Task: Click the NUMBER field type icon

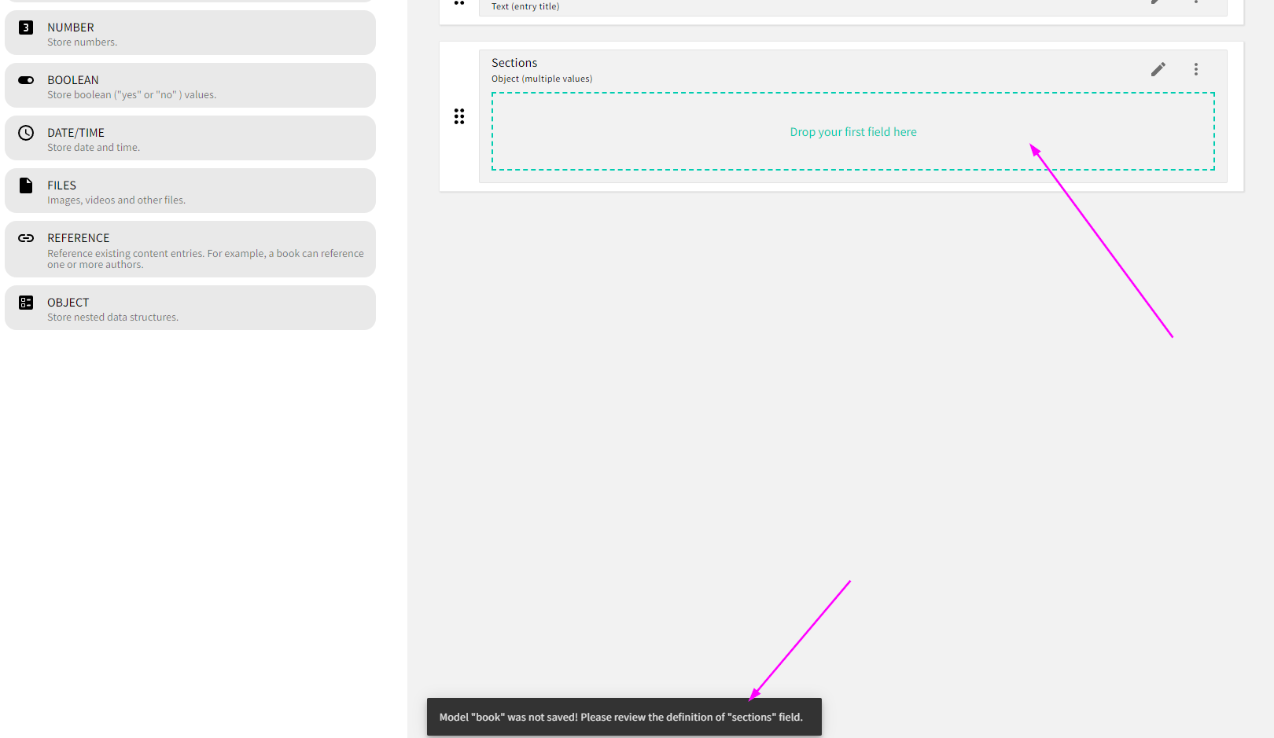Action: coord(26,28)
